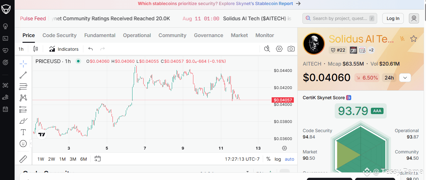Open the candlestick chart style menu
The image size is (426, 180).
pyautogui.click(x=35, y=49)
